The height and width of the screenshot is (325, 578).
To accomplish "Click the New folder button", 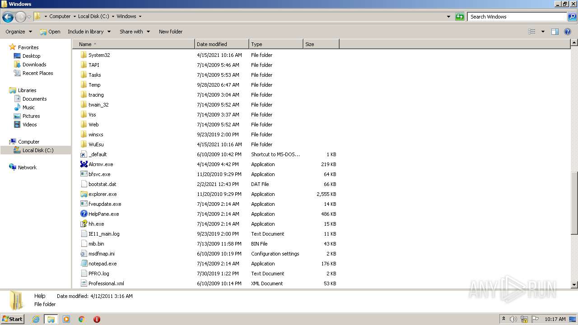I will pos(171,32).
